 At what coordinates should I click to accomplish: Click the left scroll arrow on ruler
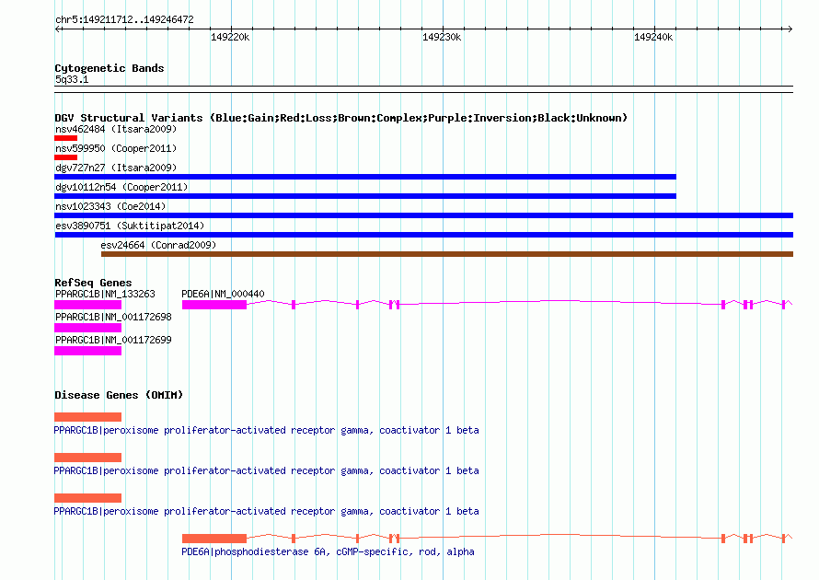tap(58, 29)
